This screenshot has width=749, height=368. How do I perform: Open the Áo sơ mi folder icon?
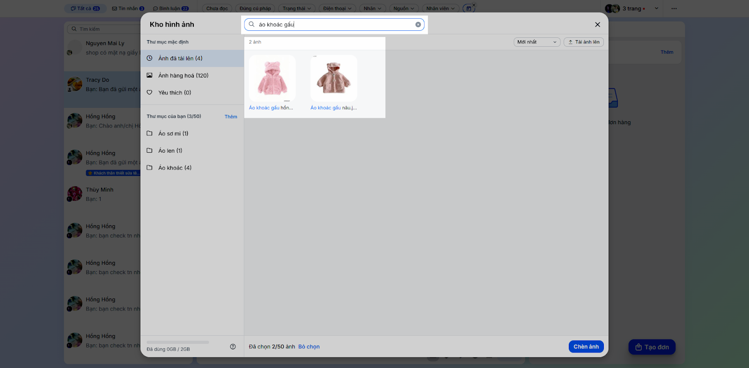[x=150, y=133]
